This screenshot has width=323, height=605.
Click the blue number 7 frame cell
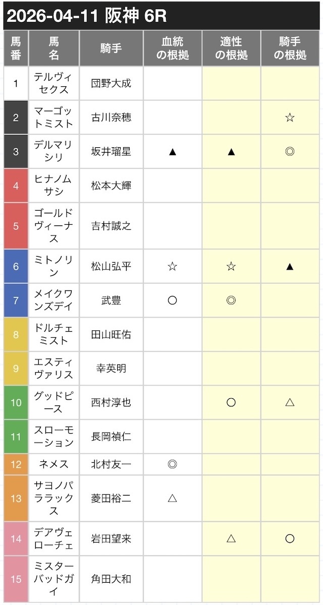tap(16, 300)
